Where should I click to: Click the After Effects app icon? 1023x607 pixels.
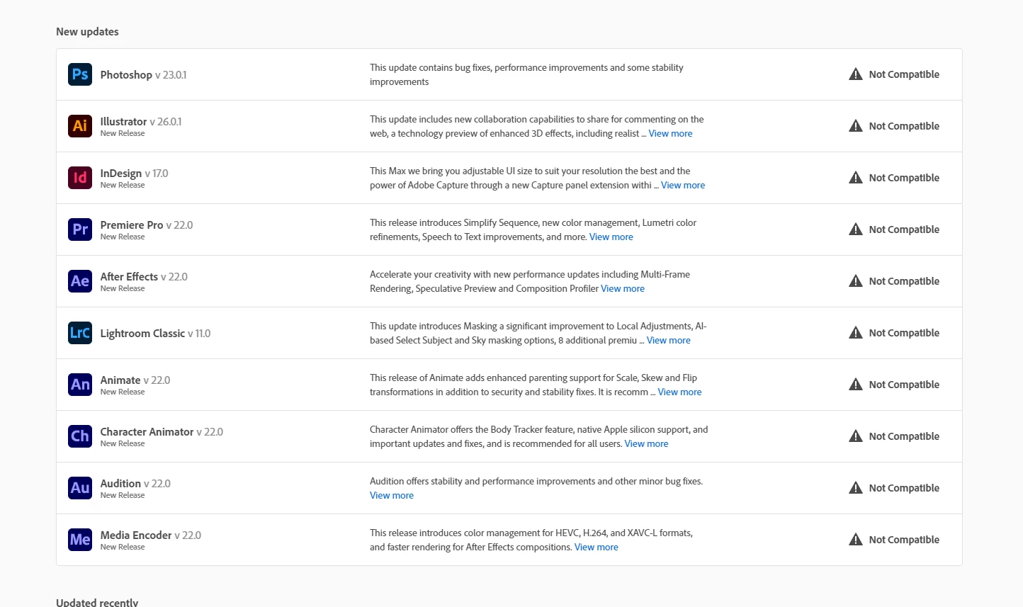(80, 281)
